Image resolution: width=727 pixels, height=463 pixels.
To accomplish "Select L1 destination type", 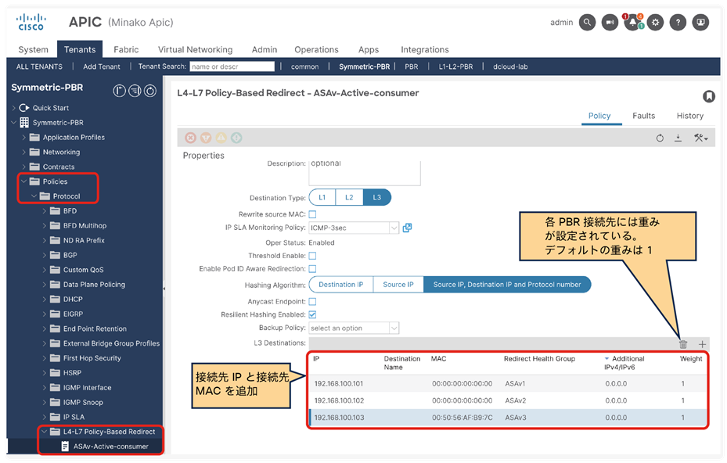I will pos(322,197).
